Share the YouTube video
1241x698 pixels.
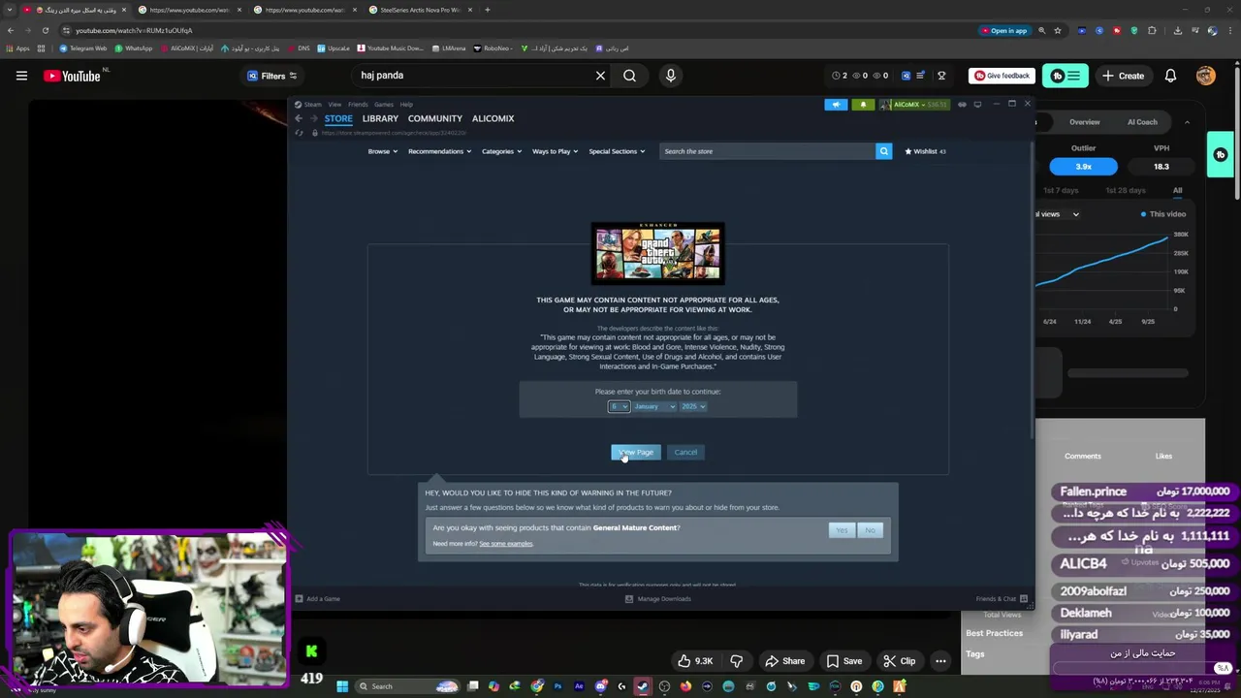point(784,661)
